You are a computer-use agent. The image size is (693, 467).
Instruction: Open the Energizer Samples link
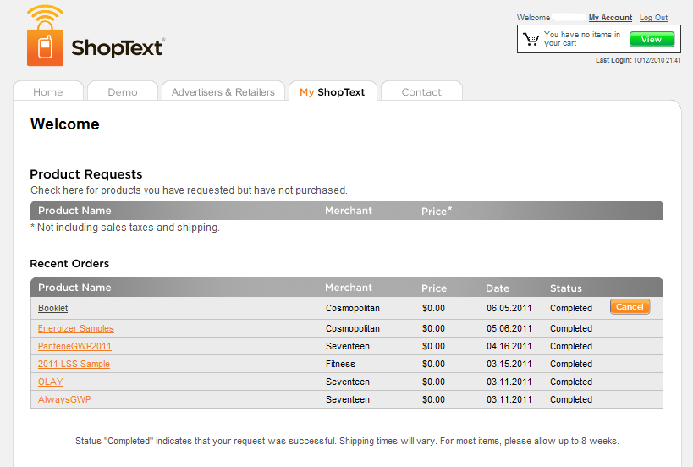[x=75, y=328]
